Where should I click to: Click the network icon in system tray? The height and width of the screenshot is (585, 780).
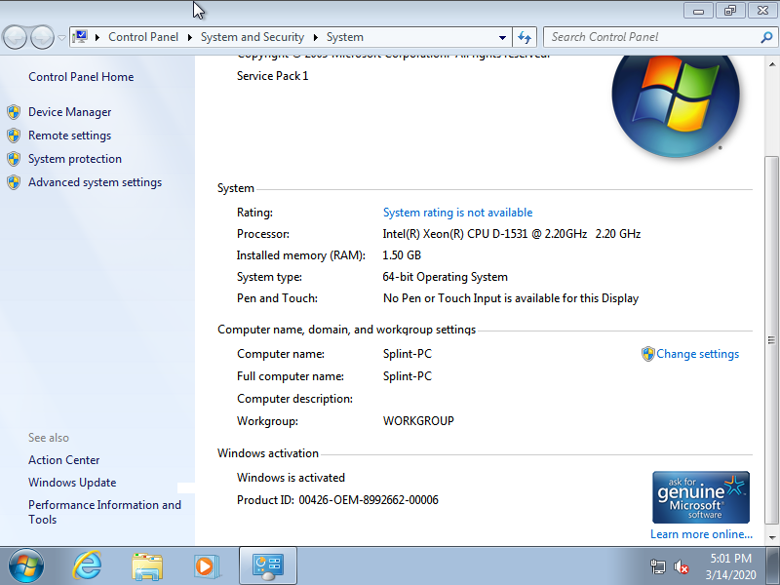(657, 566)
